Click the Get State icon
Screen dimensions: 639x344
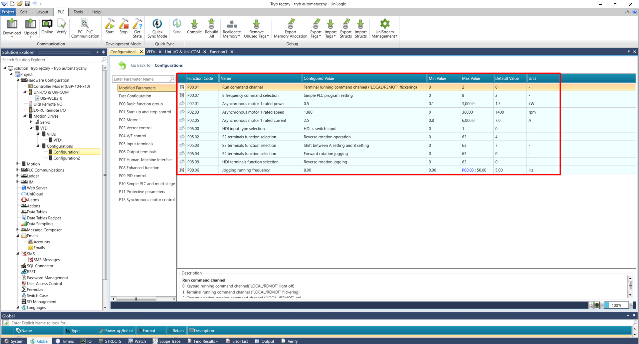tap(137, 28)
